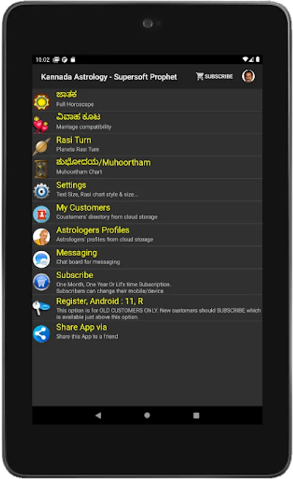Select the planet icon for Rasi Turn
293x479 pixels.
point(41,147)
